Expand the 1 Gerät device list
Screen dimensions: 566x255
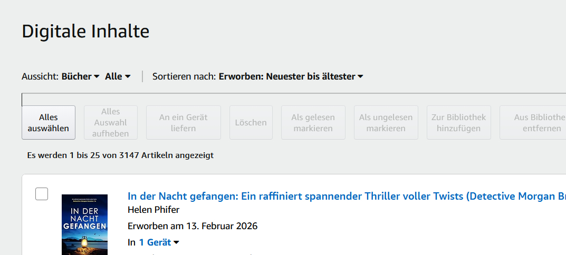point(158,242)
